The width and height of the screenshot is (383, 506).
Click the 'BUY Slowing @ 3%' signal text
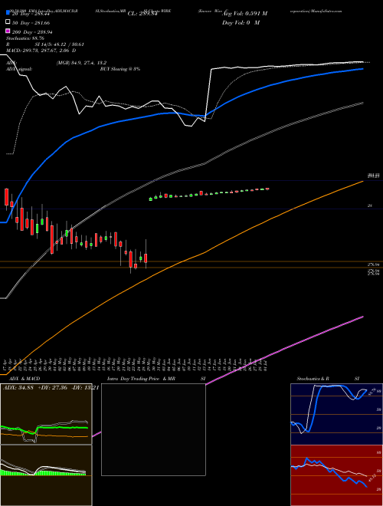(x=120, y=69)
